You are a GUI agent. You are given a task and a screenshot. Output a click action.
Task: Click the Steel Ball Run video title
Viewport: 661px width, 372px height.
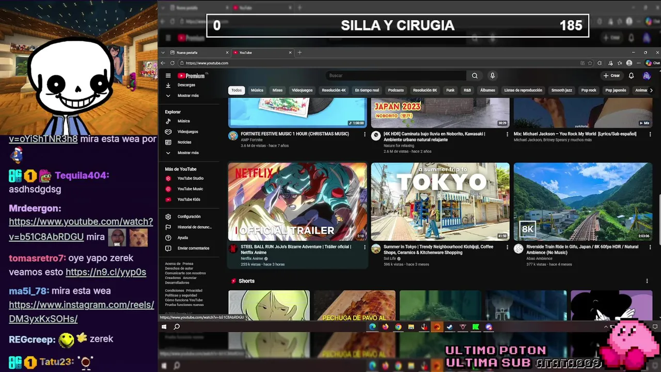point(296,250)
